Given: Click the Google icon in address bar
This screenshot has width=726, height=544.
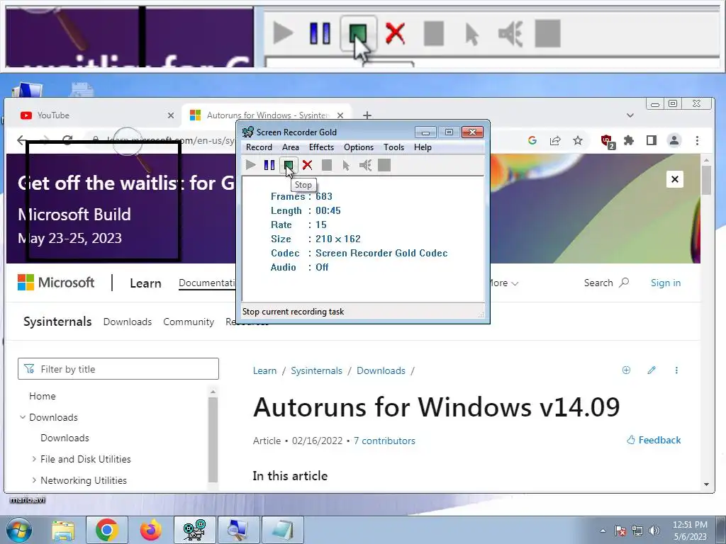Looking at the screenshot, I should (x=532, y=140).
